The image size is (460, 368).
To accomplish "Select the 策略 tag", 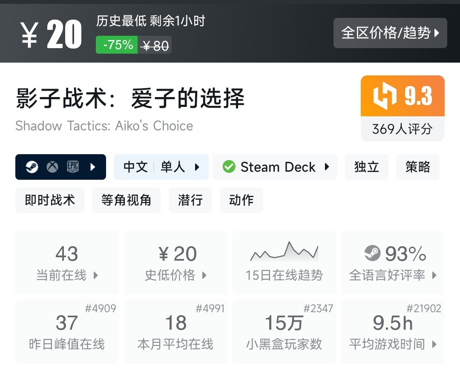I will pyautogui.click(x=418, y=167).
